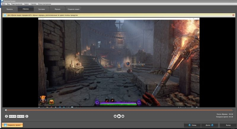Set trim end with right bracket icon
This screenshot has width=237, height=129.
coord(27,116)
